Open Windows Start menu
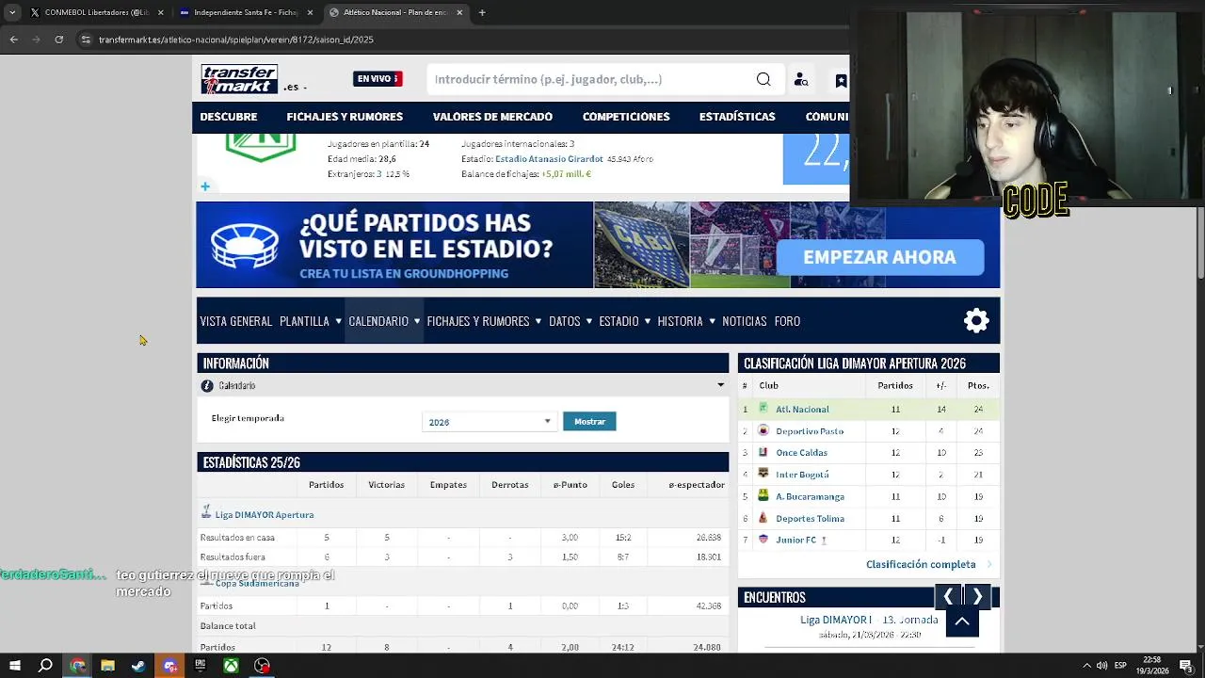1205x678 pixels. pyautogui.click(x=15, y=666)
